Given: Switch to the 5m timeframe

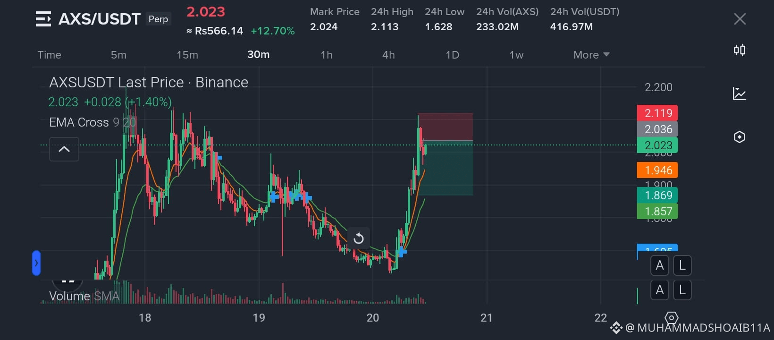Looking at the screenshot, I should [x=118, y=55].
